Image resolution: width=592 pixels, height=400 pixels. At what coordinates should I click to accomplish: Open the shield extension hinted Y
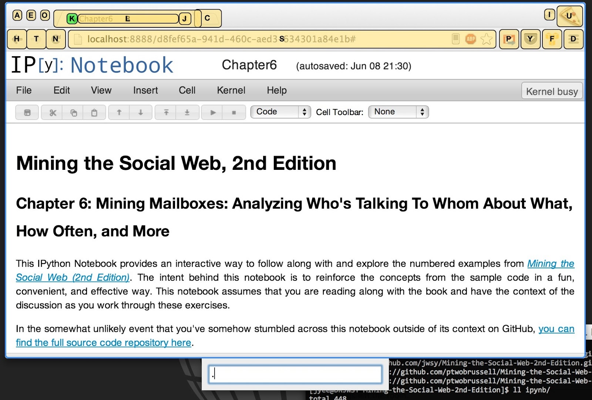pyautogui.click(x=531, y=39)
